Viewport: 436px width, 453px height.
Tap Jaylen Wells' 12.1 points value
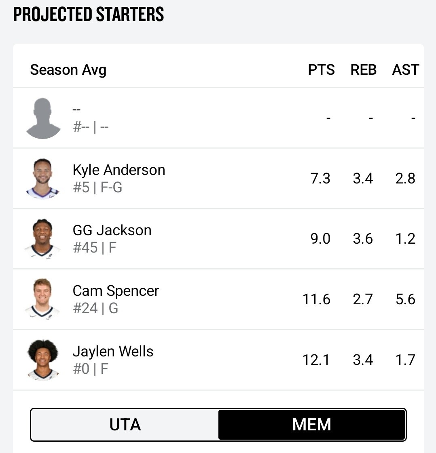click(316, 360)
